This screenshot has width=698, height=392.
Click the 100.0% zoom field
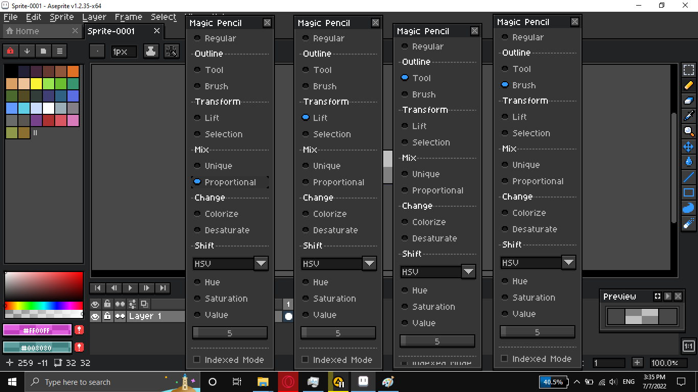coord(669,363)
